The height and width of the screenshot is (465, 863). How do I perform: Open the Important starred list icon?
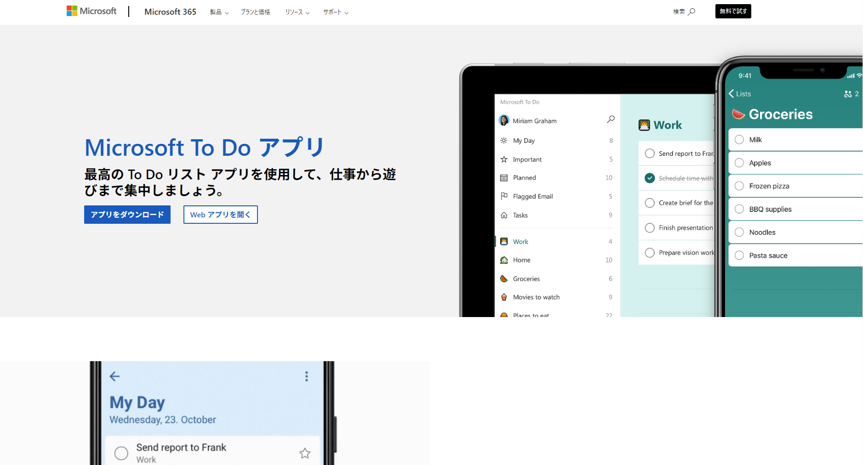point(504,159)
